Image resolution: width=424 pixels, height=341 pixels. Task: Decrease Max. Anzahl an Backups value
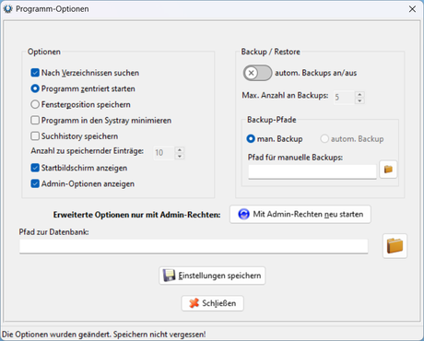coord(359,100)
